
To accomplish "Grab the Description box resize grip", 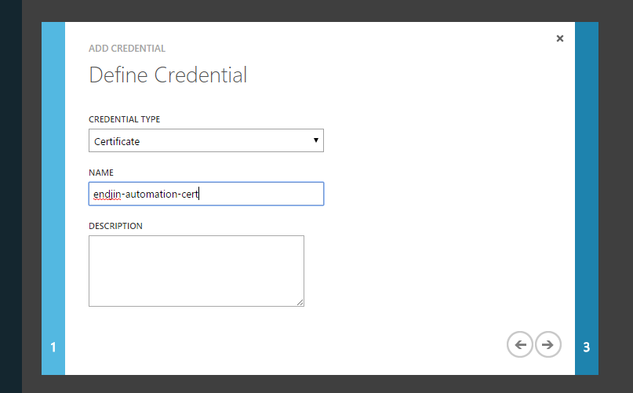I will point(300,303).
